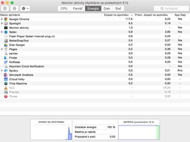Select the Energia tab
The width and height of the screenshot is (190, 142).
point(93,8)
